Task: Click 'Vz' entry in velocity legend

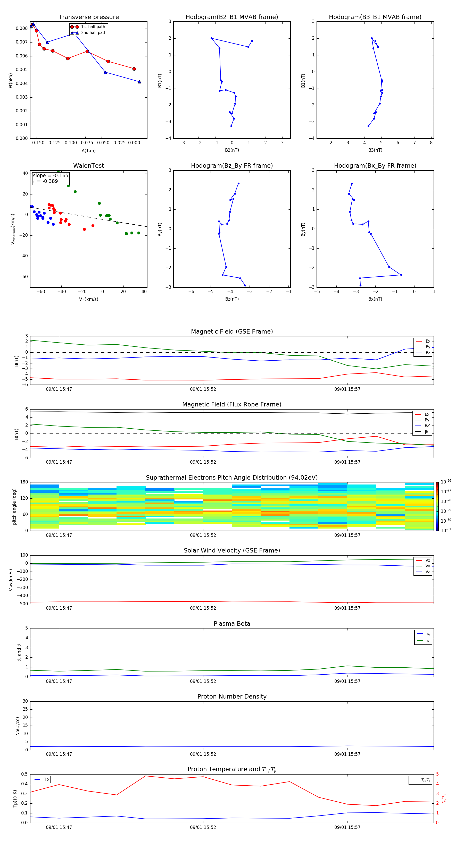Action: [423, 572]
